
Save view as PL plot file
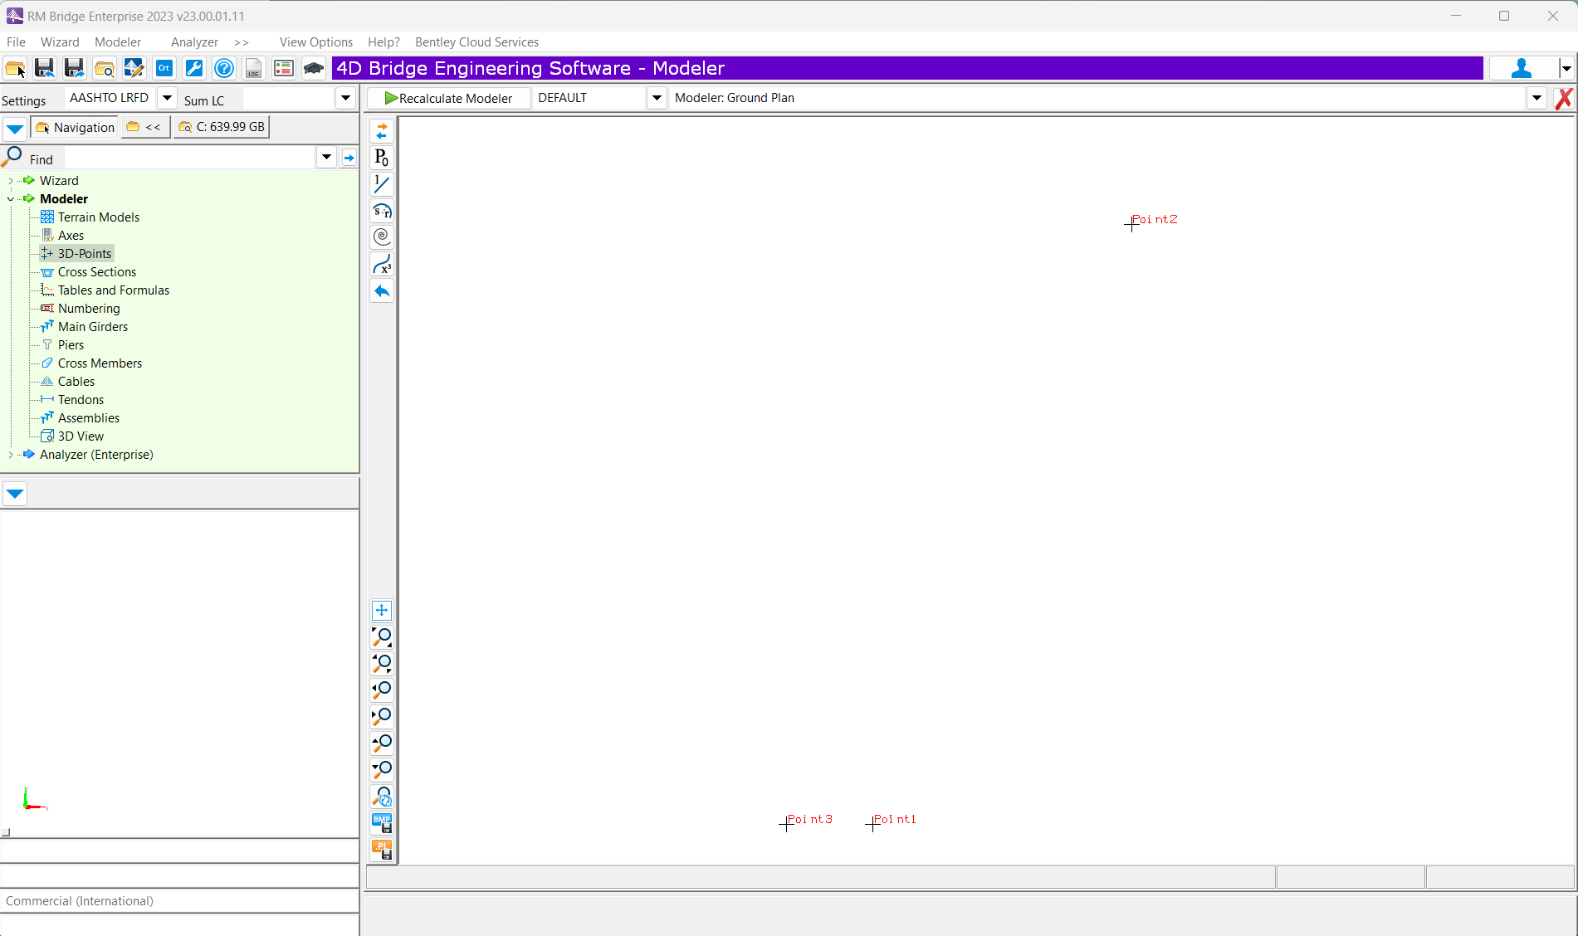click(382, 850)
